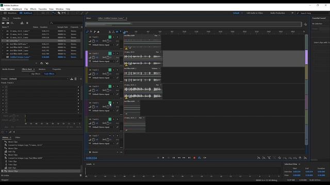330x185 pixels.
Task: Mute Track 5
Action: tap(110, 103)
